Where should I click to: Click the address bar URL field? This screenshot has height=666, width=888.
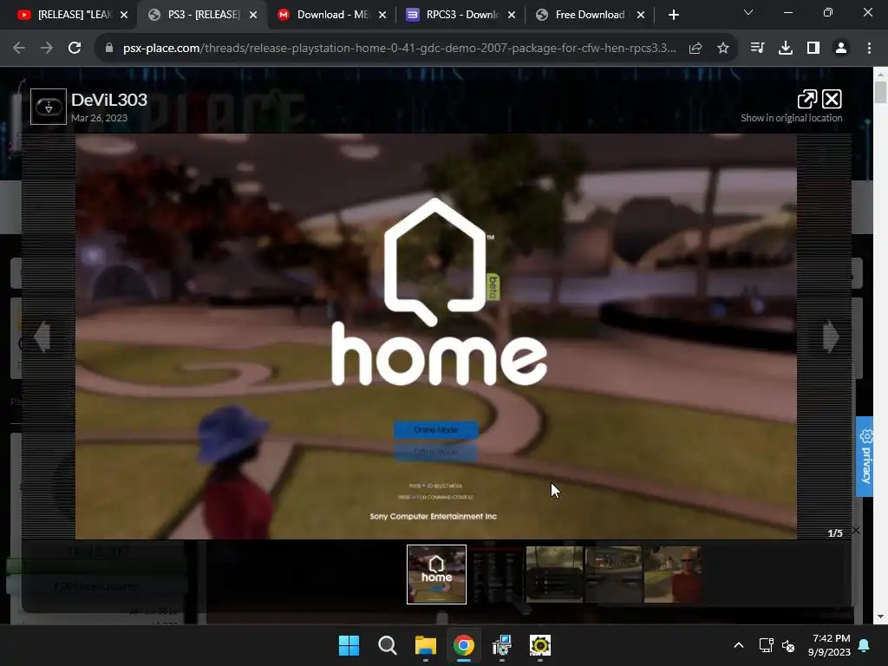point(399,49)
